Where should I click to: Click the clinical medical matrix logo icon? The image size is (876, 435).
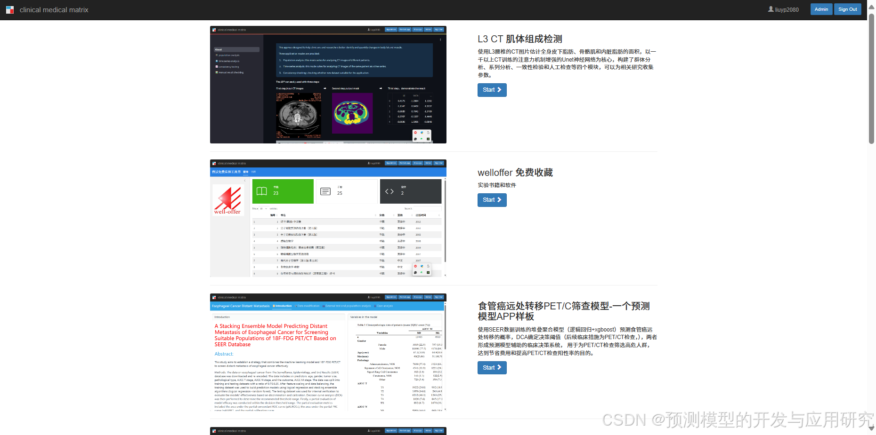coord(9,9)
